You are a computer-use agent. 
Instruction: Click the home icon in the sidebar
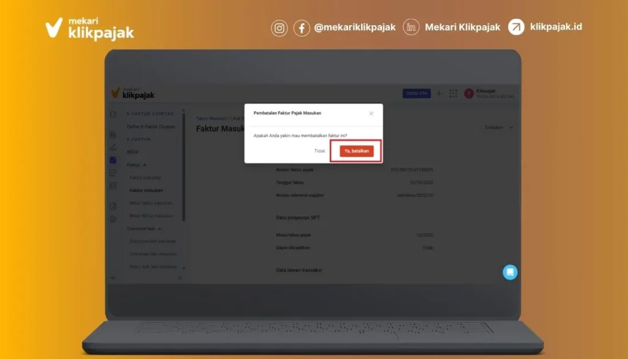[x=113, y=114]
